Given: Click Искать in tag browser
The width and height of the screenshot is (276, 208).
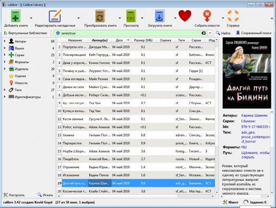Looking at the screenshot, I should click(x=45, y=195).
